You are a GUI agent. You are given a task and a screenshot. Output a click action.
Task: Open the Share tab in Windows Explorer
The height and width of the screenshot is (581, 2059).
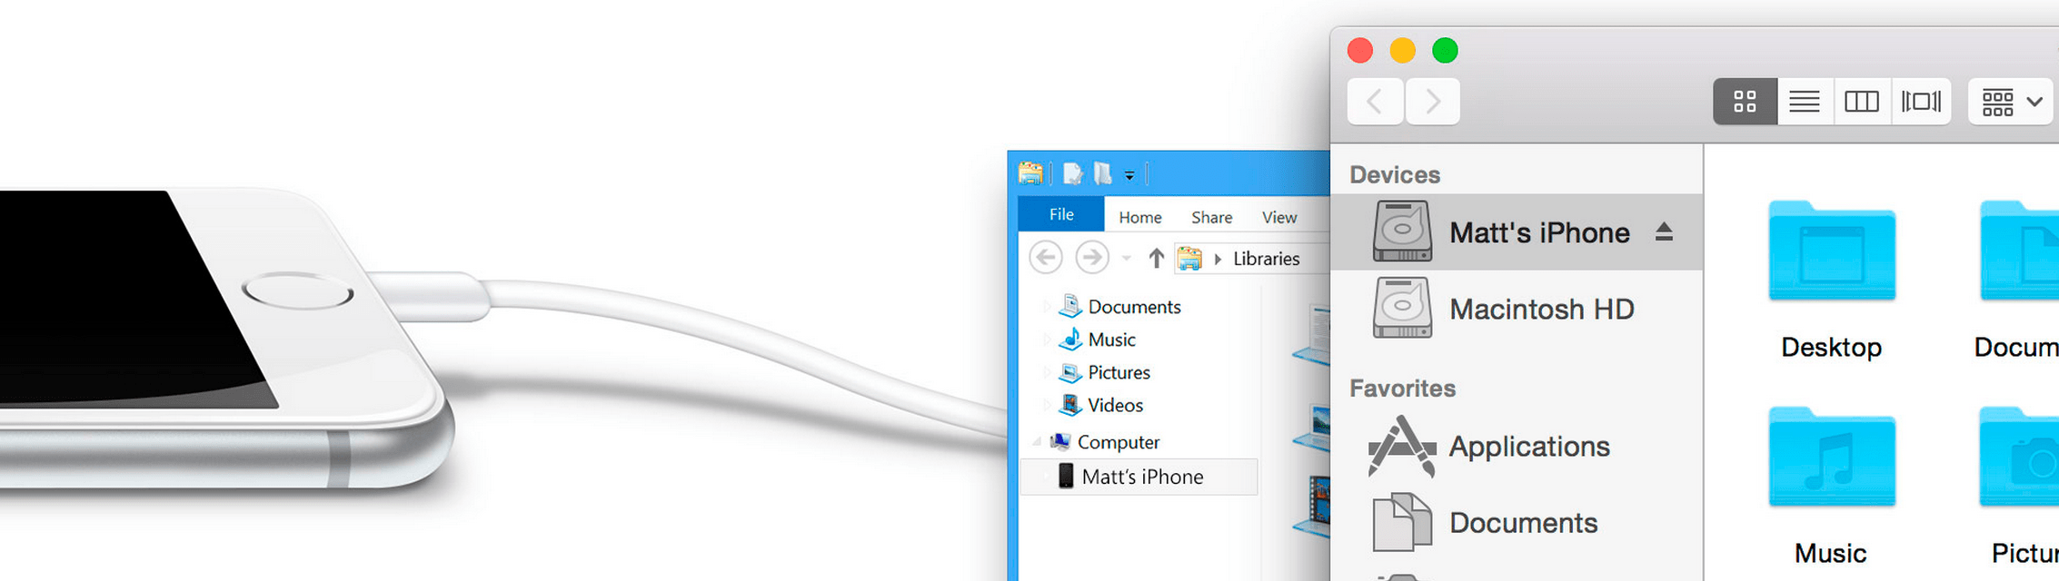point(1212,217)
